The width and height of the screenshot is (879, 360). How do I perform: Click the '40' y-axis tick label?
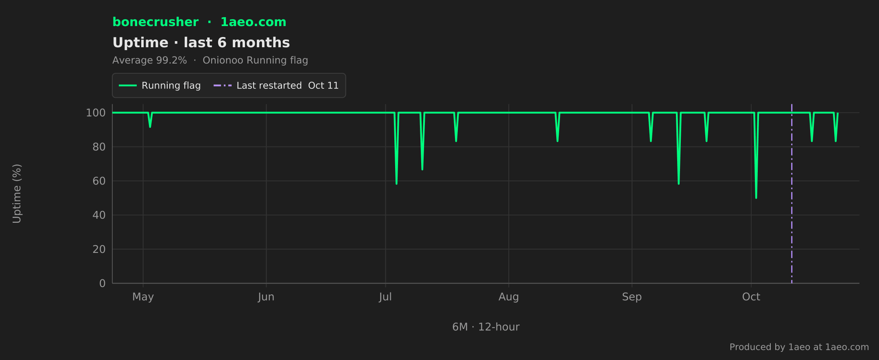[x=99, y=215]
